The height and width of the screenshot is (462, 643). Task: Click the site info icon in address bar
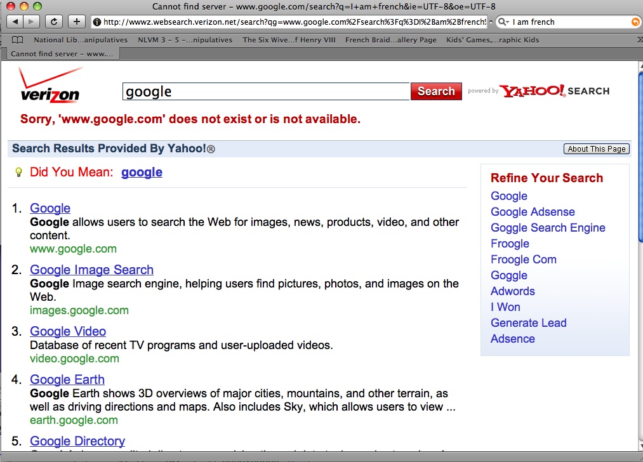(x=96, y=22)
